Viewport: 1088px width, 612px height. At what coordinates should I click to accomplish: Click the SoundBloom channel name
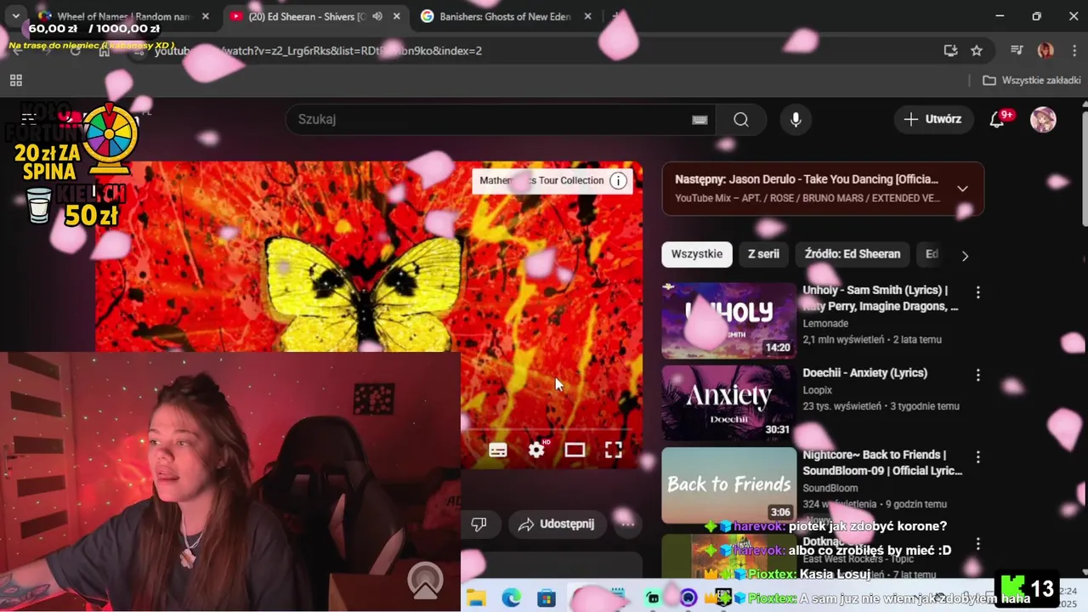coord(830,488)
